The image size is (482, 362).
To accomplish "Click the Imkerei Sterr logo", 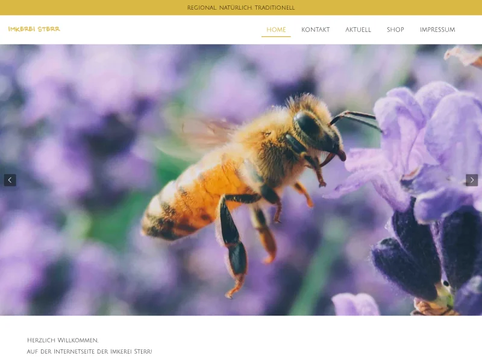I will tap(34, 29).
